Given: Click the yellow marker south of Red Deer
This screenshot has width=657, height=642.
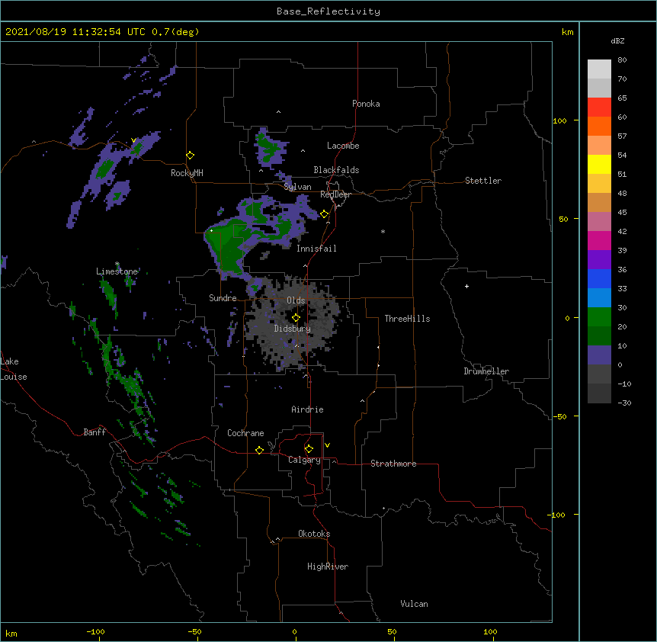Looking at the screenshot, I should [325, 214].
